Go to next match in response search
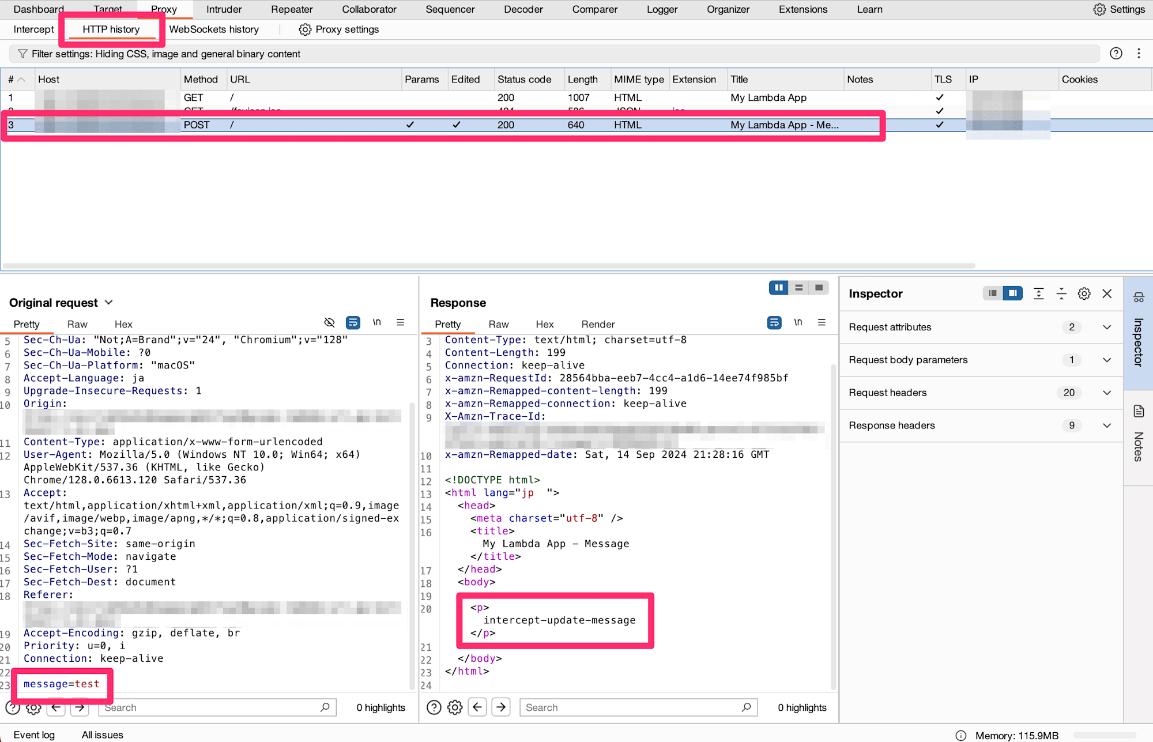 coord(501,707)
